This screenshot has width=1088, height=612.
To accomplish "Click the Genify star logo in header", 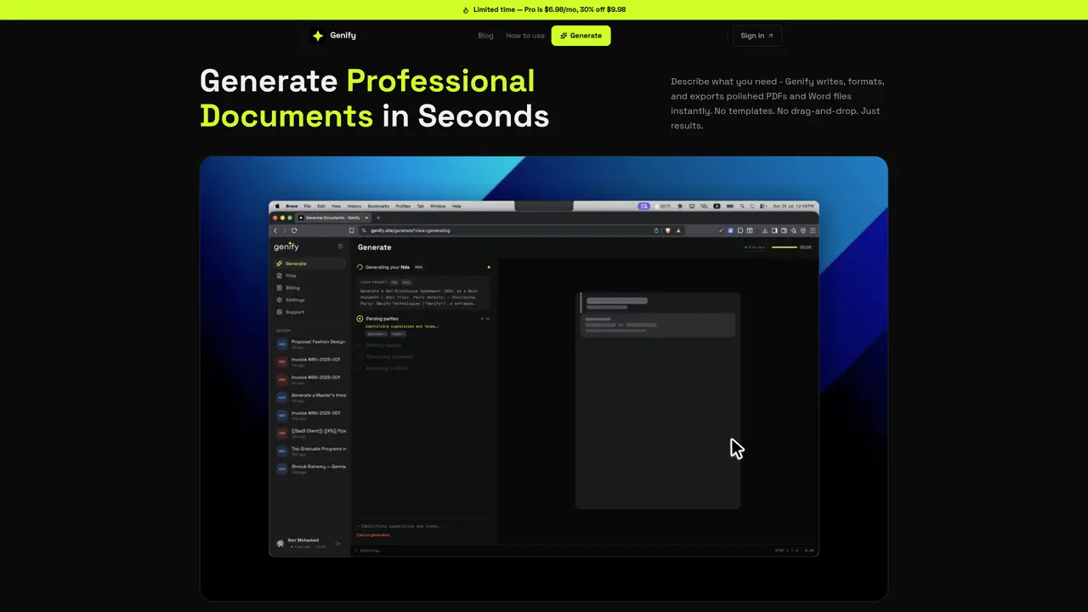I will click(318, 36).
